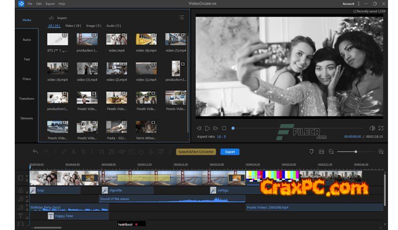Click the microphone voiceover icon
This screenshot has width=398, height=230.
click(150, 152)
